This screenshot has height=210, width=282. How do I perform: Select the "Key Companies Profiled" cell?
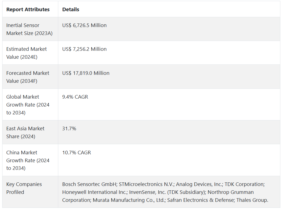(x=24, y=188)
